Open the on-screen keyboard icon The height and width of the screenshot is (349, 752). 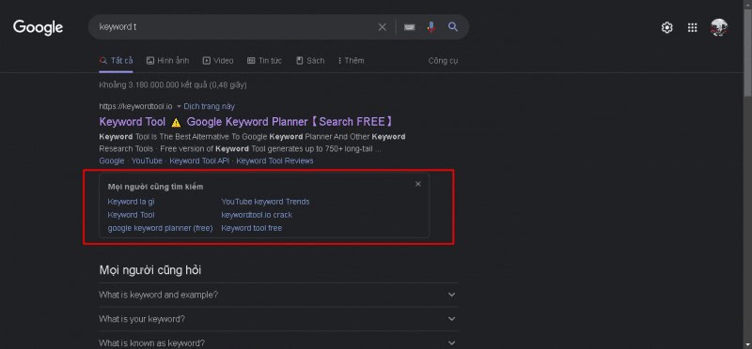pos(409,27)
